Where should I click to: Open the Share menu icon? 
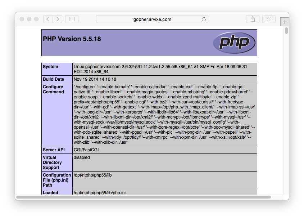(253, 19)
